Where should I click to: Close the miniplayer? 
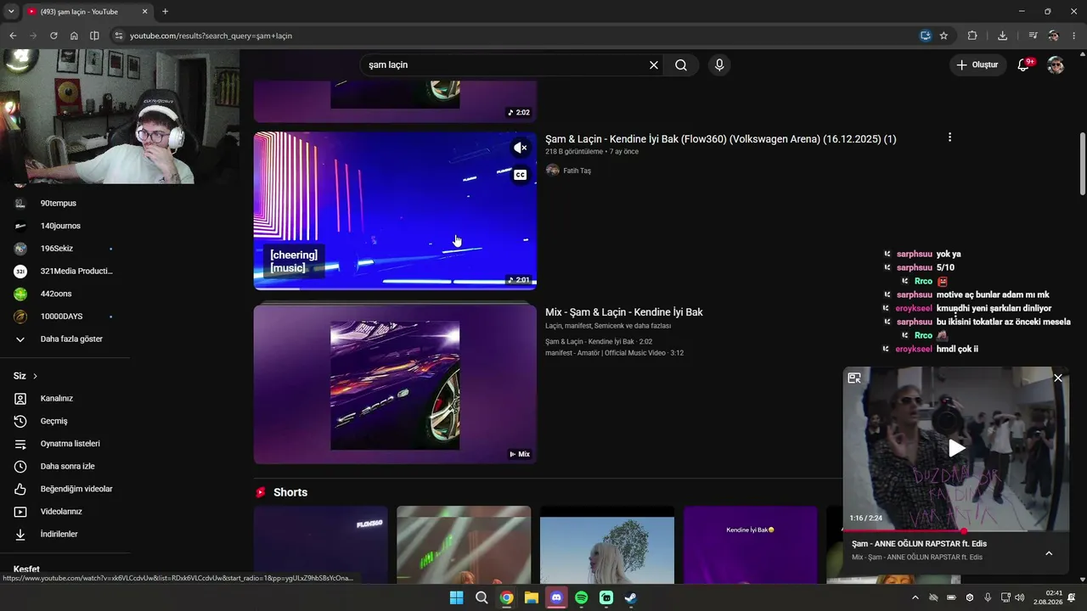[x=1058, y=378]
